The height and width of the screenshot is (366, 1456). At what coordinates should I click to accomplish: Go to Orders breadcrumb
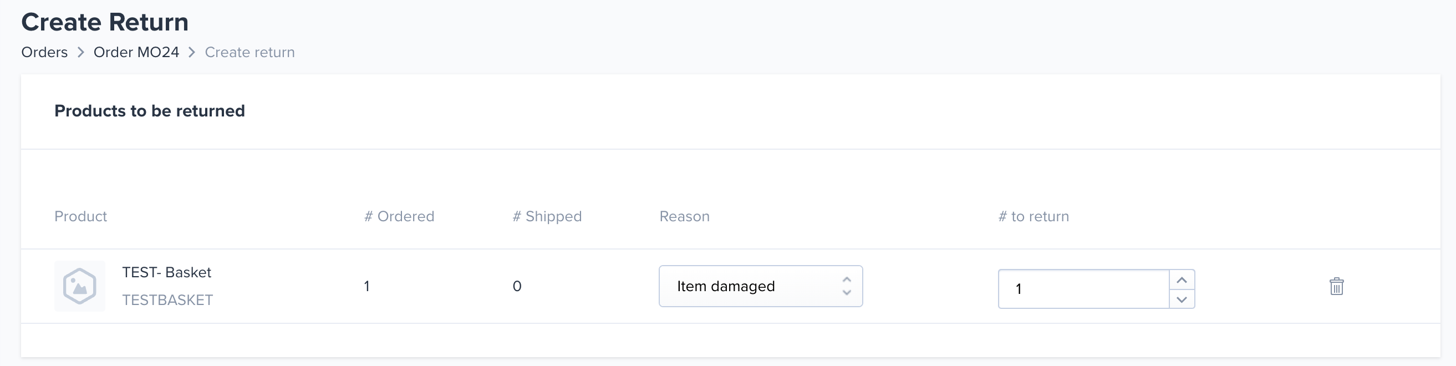pyautogui.click(x=45, y=52)
